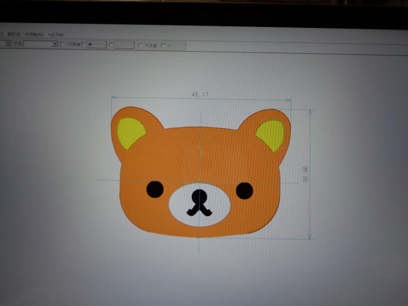The height and width of the screenshot is (306, 408).
Task: Enable the 寸法値 checkbox
Action: click(x=140, y=45)
